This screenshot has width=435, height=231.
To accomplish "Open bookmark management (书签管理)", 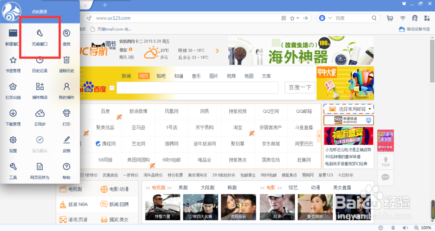I will [13, 64].
